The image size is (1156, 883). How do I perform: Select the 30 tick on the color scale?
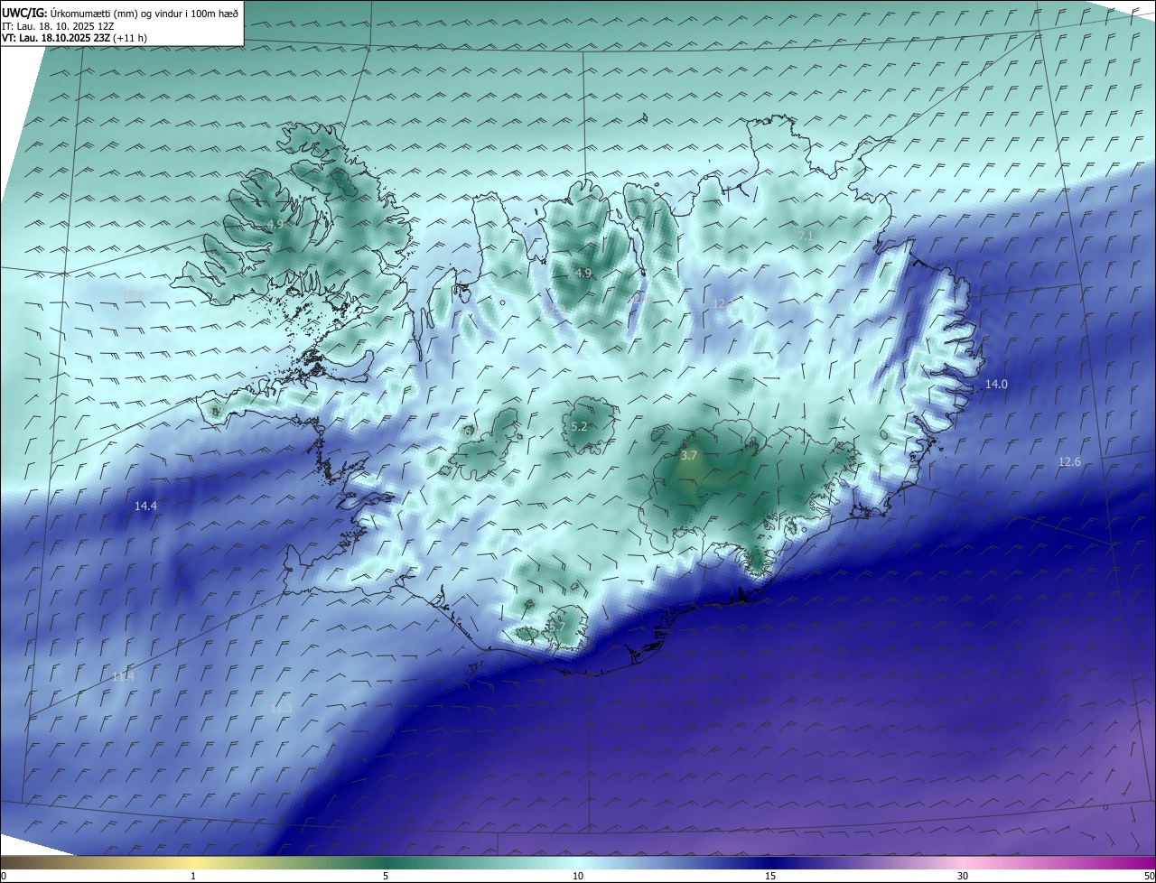pos(963,876)
